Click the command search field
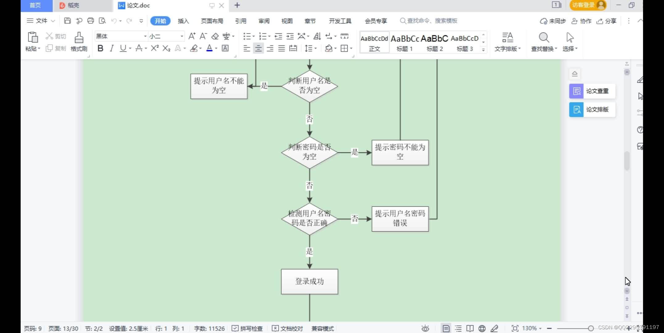Viewport: 664px width, 333px height. click(x=429, y=21)
